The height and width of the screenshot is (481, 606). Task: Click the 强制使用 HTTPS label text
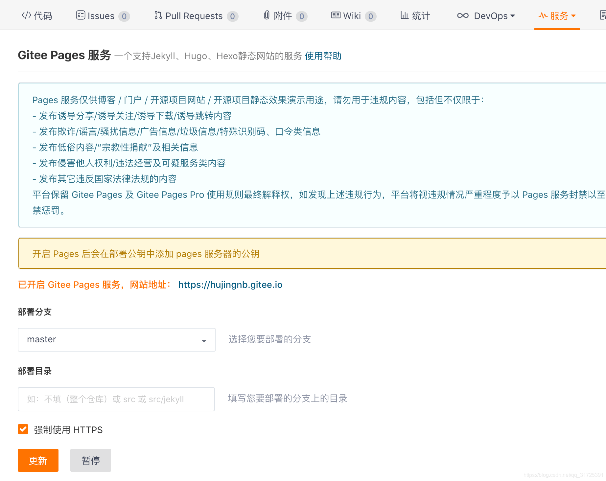point(68,430)
